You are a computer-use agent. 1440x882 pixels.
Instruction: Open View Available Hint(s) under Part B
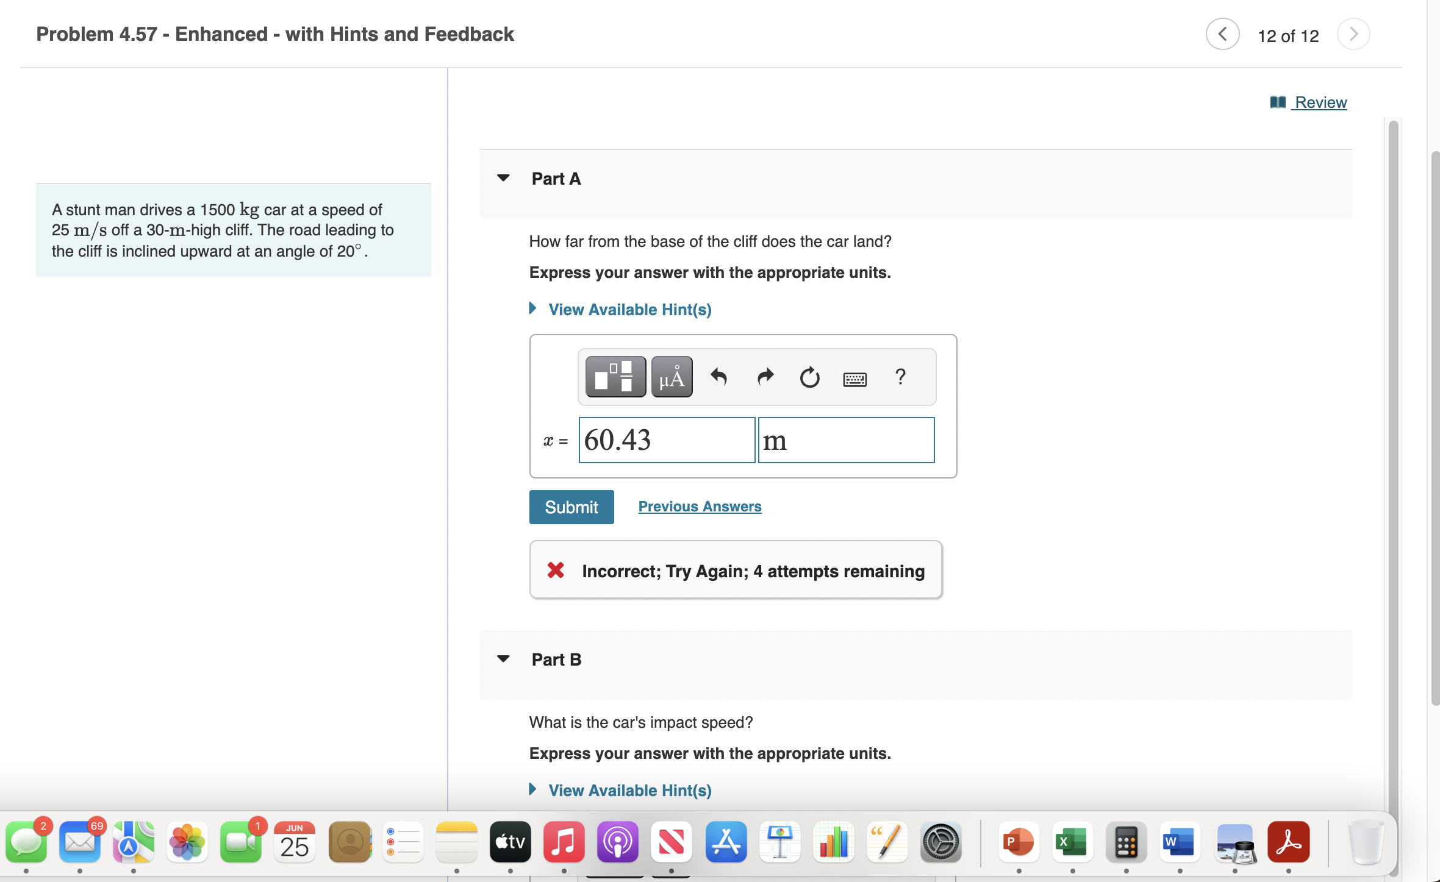click(x=629, y=790)
